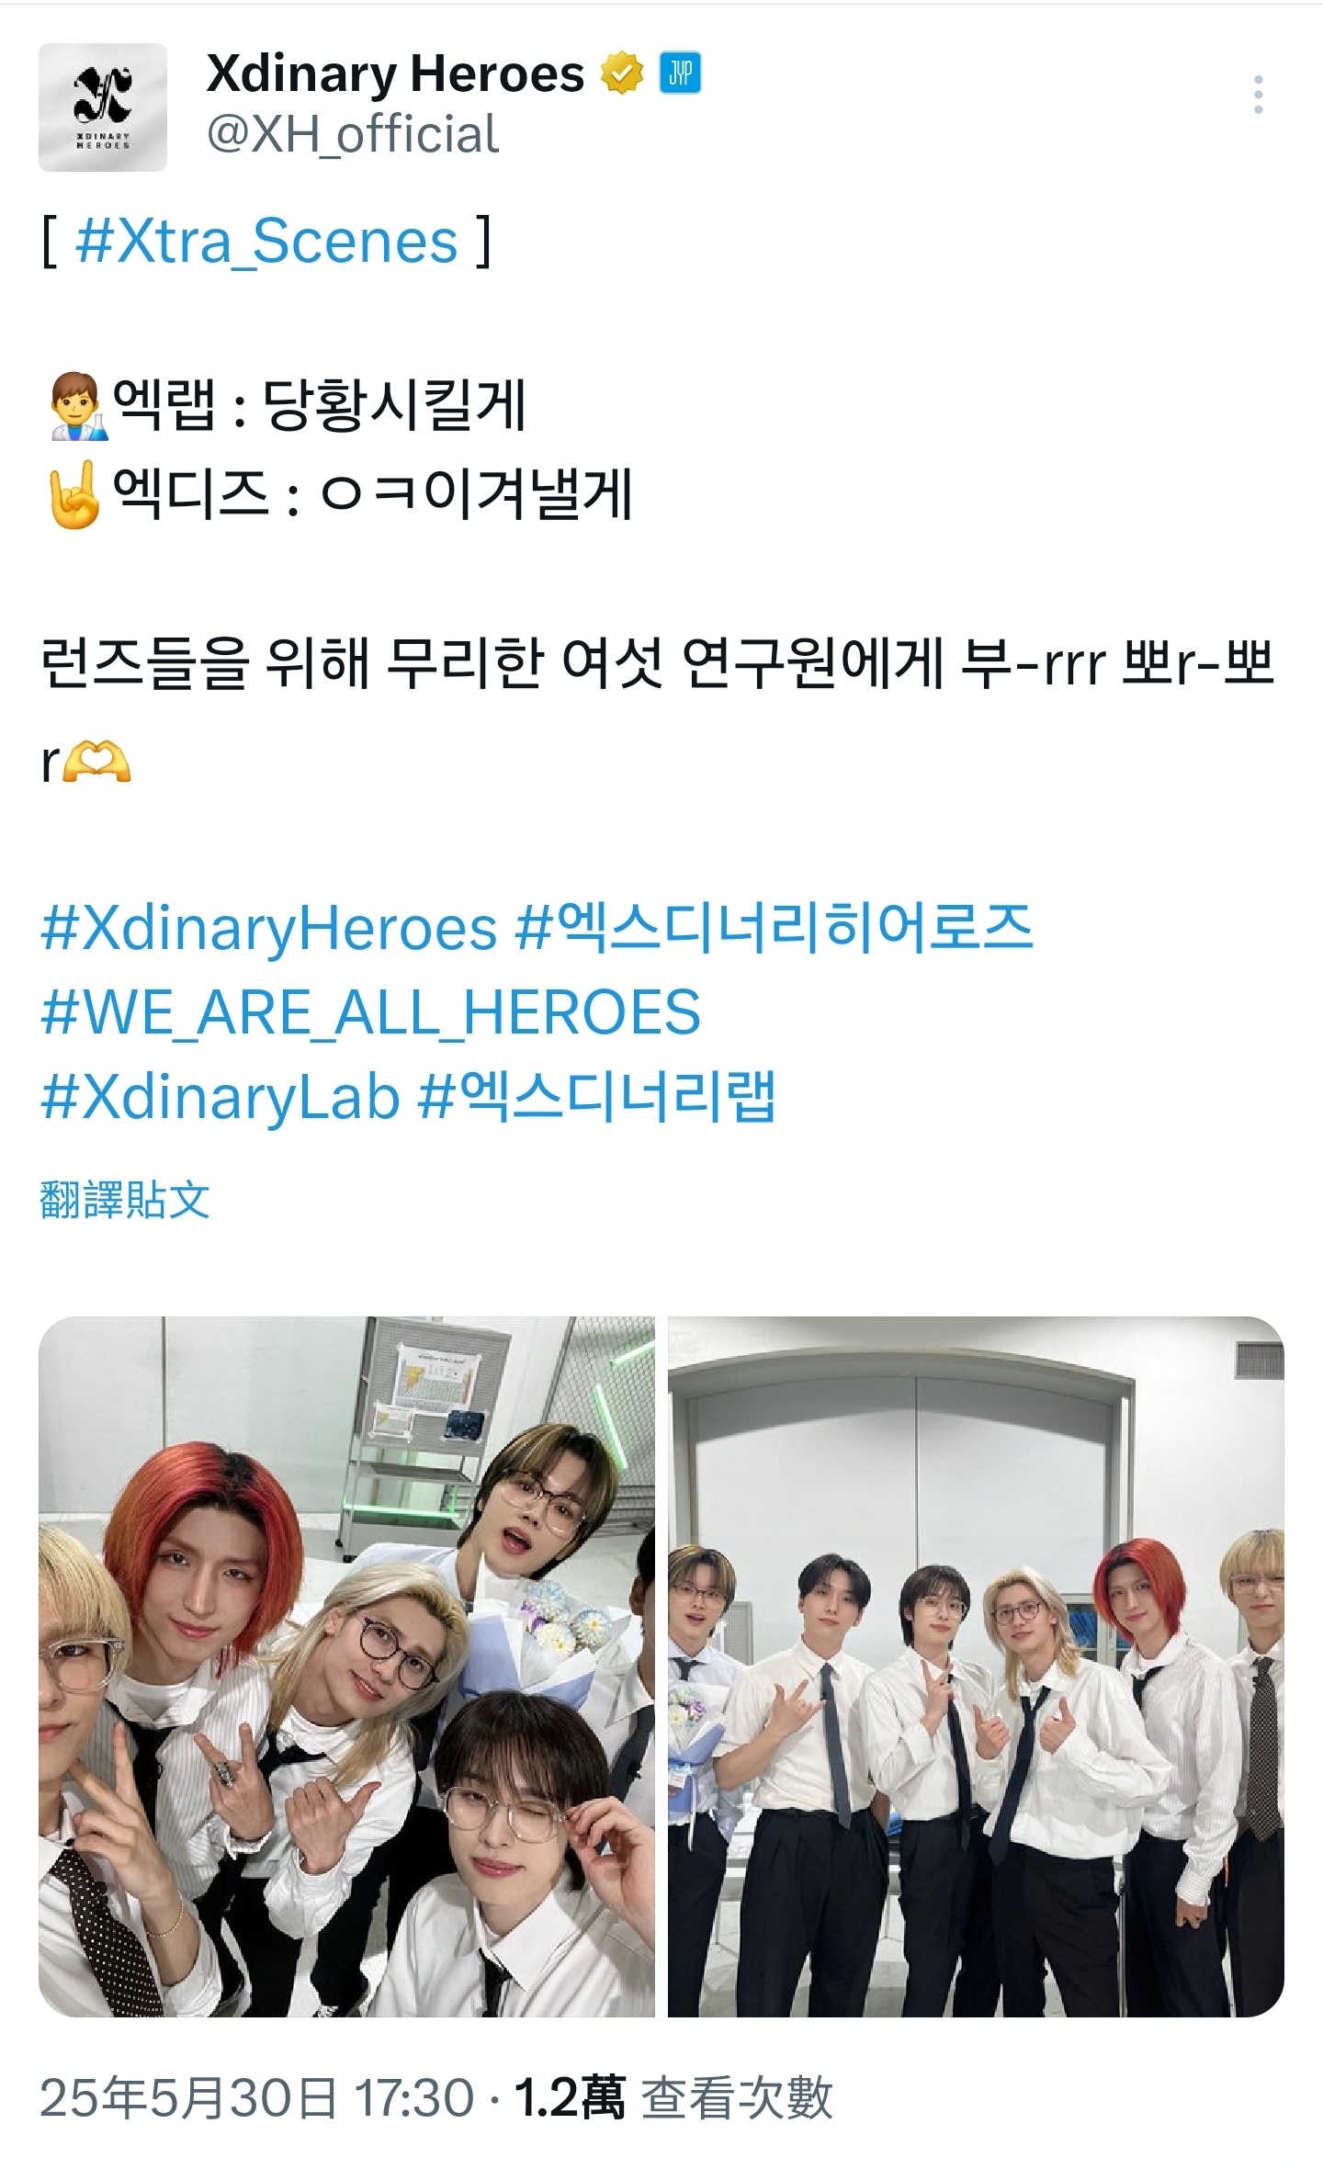Image resolution: width=1323 pixels, height=2169 pixels.
Task: Open the right group photo with white shirts
Action: click(976, 1666)
